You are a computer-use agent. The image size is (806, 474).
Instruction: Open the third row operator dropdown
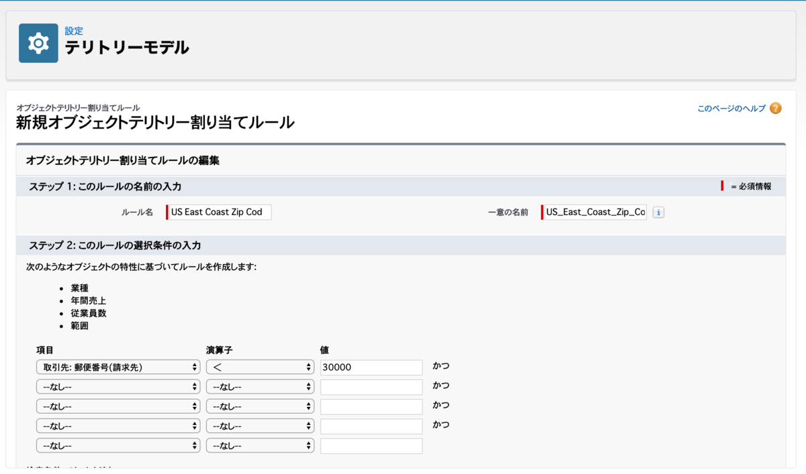[260, 406]
